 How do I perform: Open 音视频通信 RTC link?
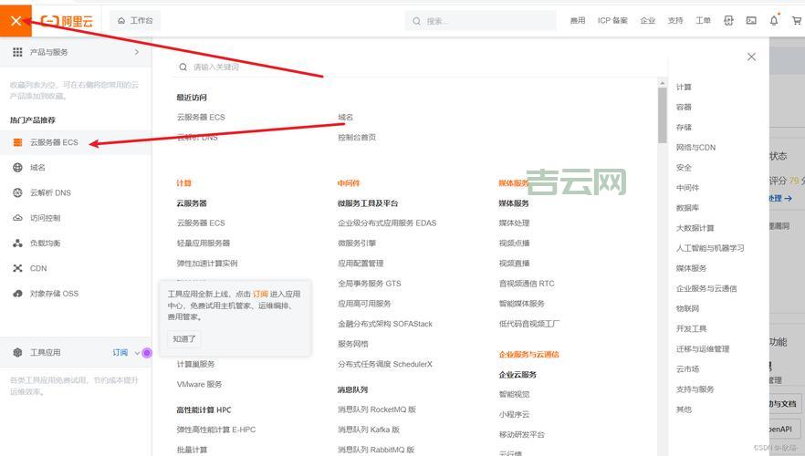pyautogui.click(x=527, y=283)
